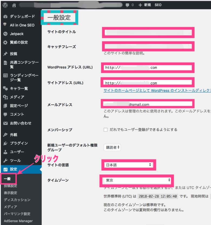Open ユーザー menu item
Screen dimensions: 211x225
click(x=17, y=152)
